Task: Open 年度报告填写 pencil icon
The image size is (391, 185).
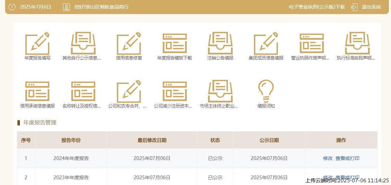Action: tap(37, 43)
